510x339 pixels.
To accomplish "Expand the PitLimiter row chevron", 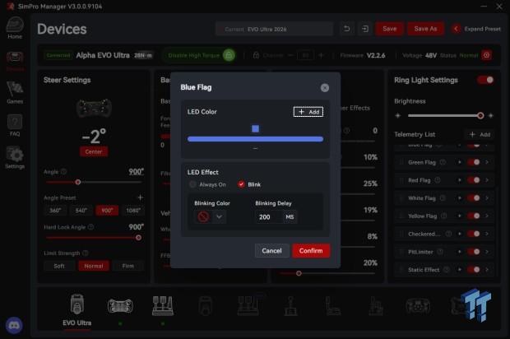I will [487, 252].
